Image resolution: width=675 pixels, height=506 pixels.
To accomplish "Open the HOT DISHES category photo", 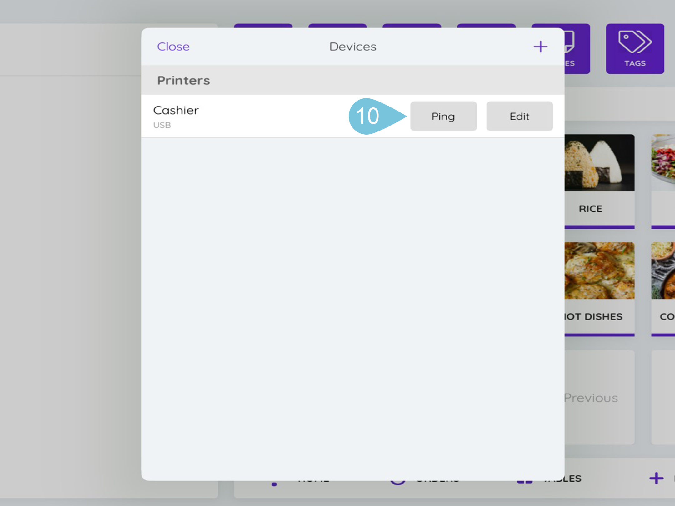I will pos(599,270).
